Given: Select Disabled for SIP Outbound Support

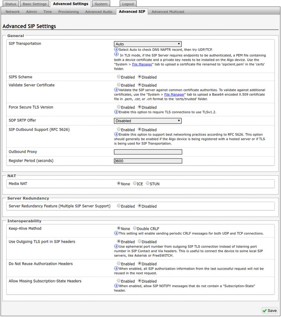Looking at the screenshot, I should coord(139,129).
